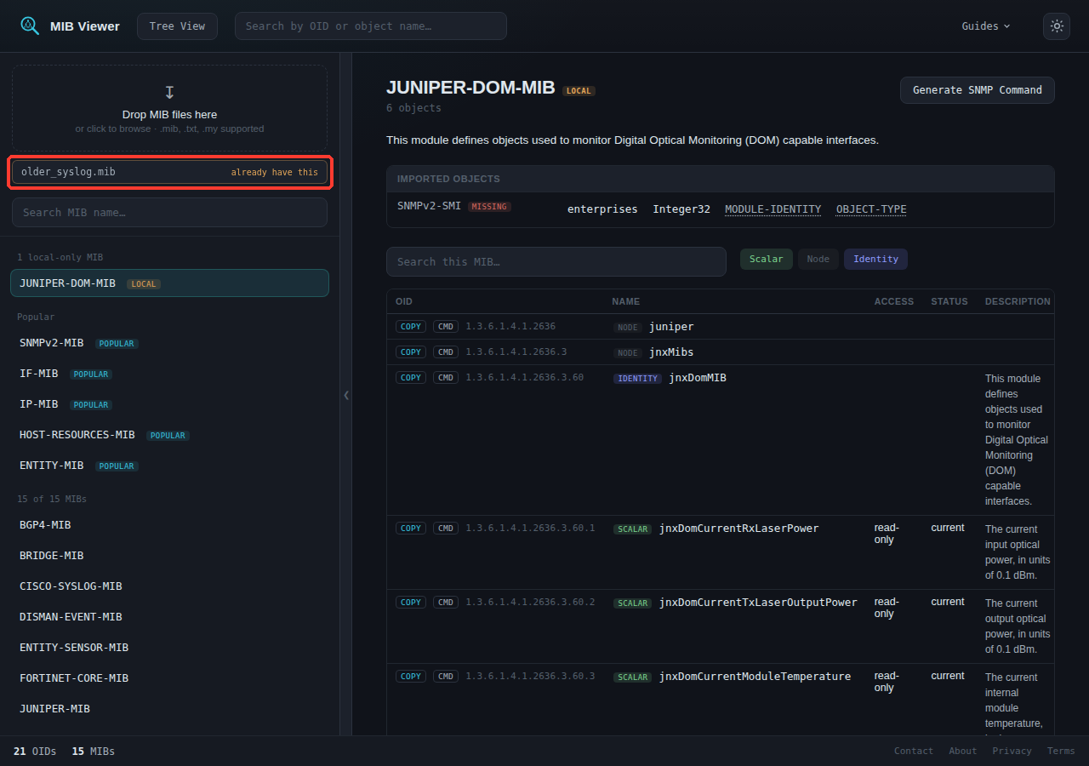Open IF-MIB from the Popular list

169,374
